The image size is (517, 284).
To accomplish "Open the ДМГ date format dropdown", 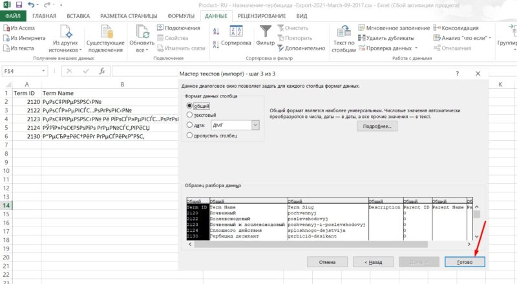I will [x=255, y=125].
